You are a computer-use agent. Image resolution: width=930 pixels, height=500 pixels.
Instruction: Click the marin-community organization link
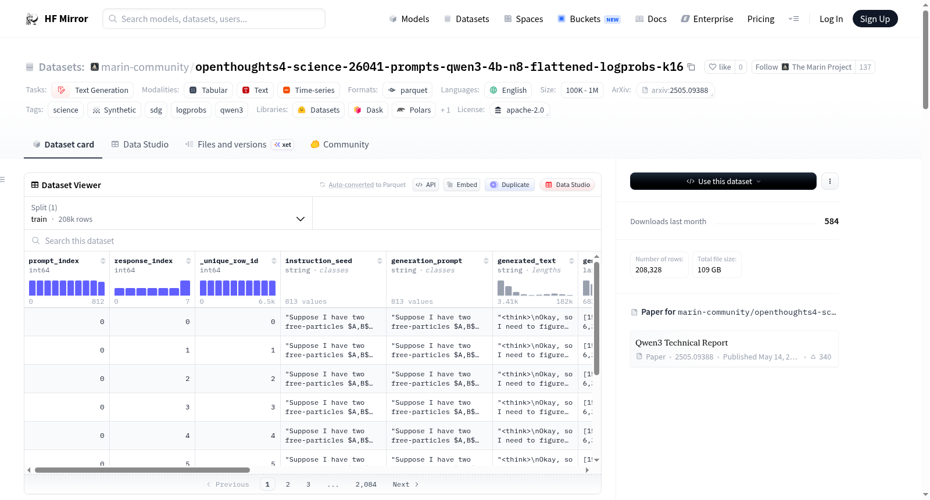tap(145, 67)
